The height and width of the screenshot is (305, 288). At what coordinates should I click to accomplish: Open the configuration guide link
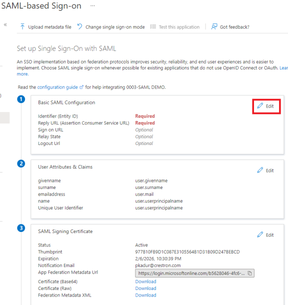click(x=57, y=87)
